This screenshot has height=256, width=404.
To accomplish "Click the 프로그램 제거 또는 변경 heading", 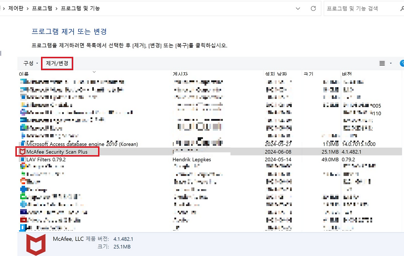I will pyautogui.click(x=69, y=31).
